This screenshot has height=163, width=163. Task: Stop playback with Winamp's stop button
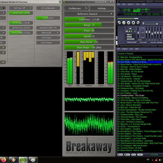click(x=133, y=22)
